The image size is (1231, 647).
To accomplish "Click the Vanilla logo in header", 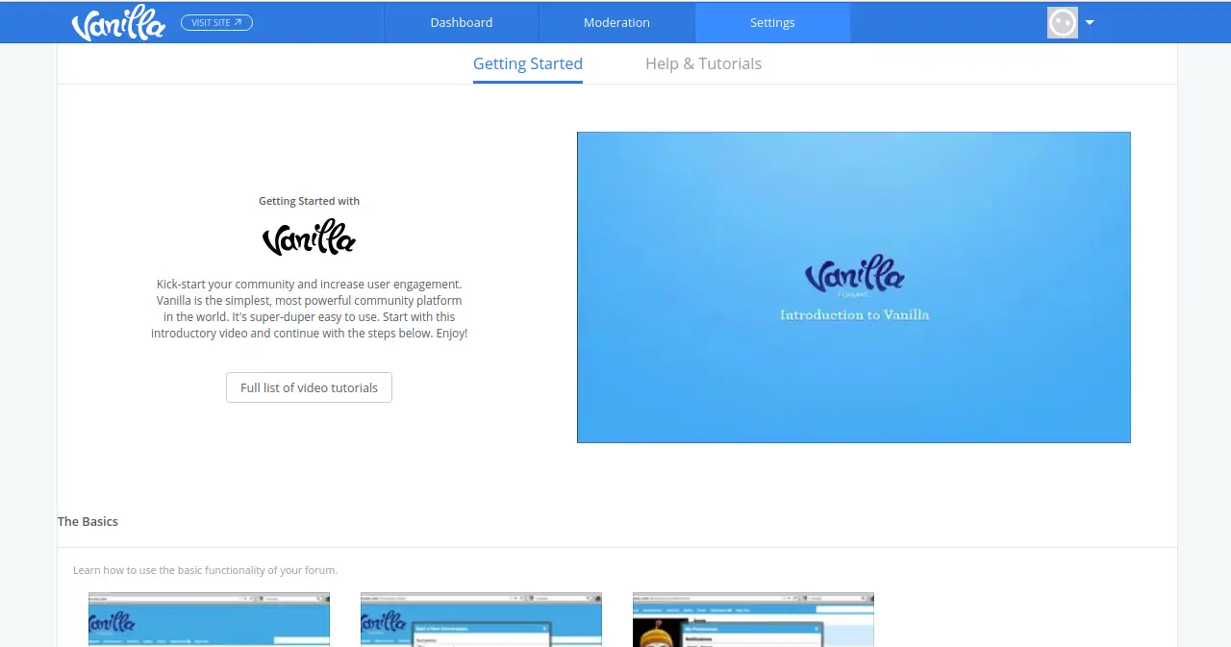I will (118, 23).
